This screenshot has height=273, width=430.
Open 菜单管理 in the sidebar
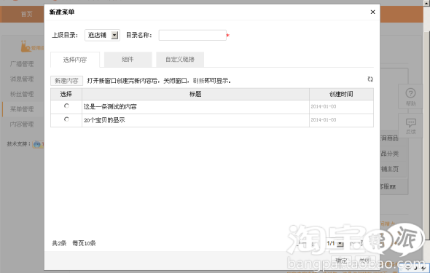click(22, 109)
